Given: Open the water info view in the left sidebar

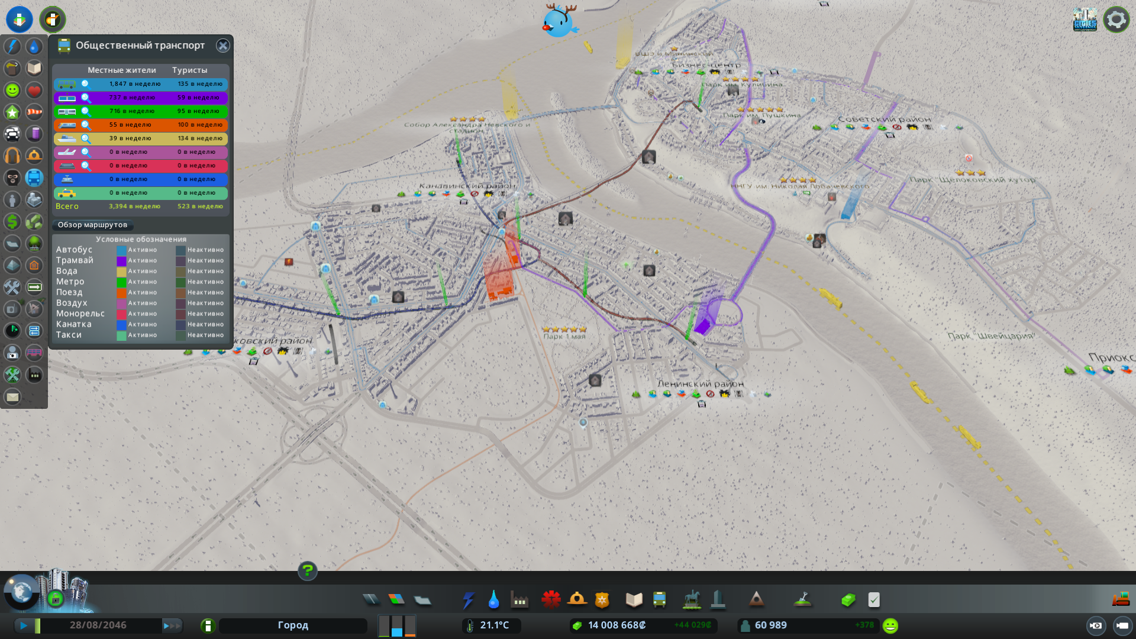Looking at the screenshot, I should click(x=34, y=47).
